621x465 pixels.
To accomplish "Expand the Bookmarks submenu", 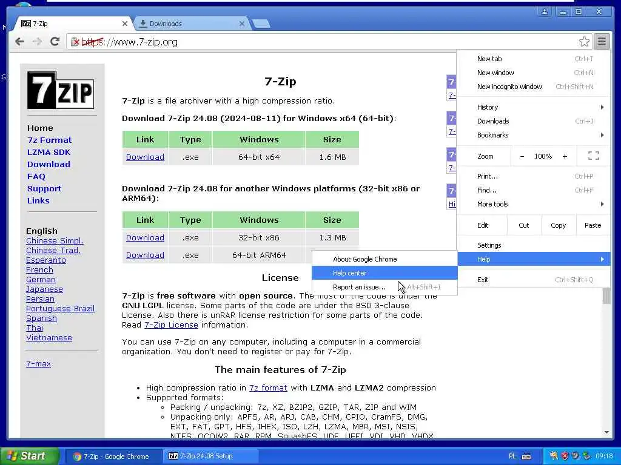I will pos(534,135).
